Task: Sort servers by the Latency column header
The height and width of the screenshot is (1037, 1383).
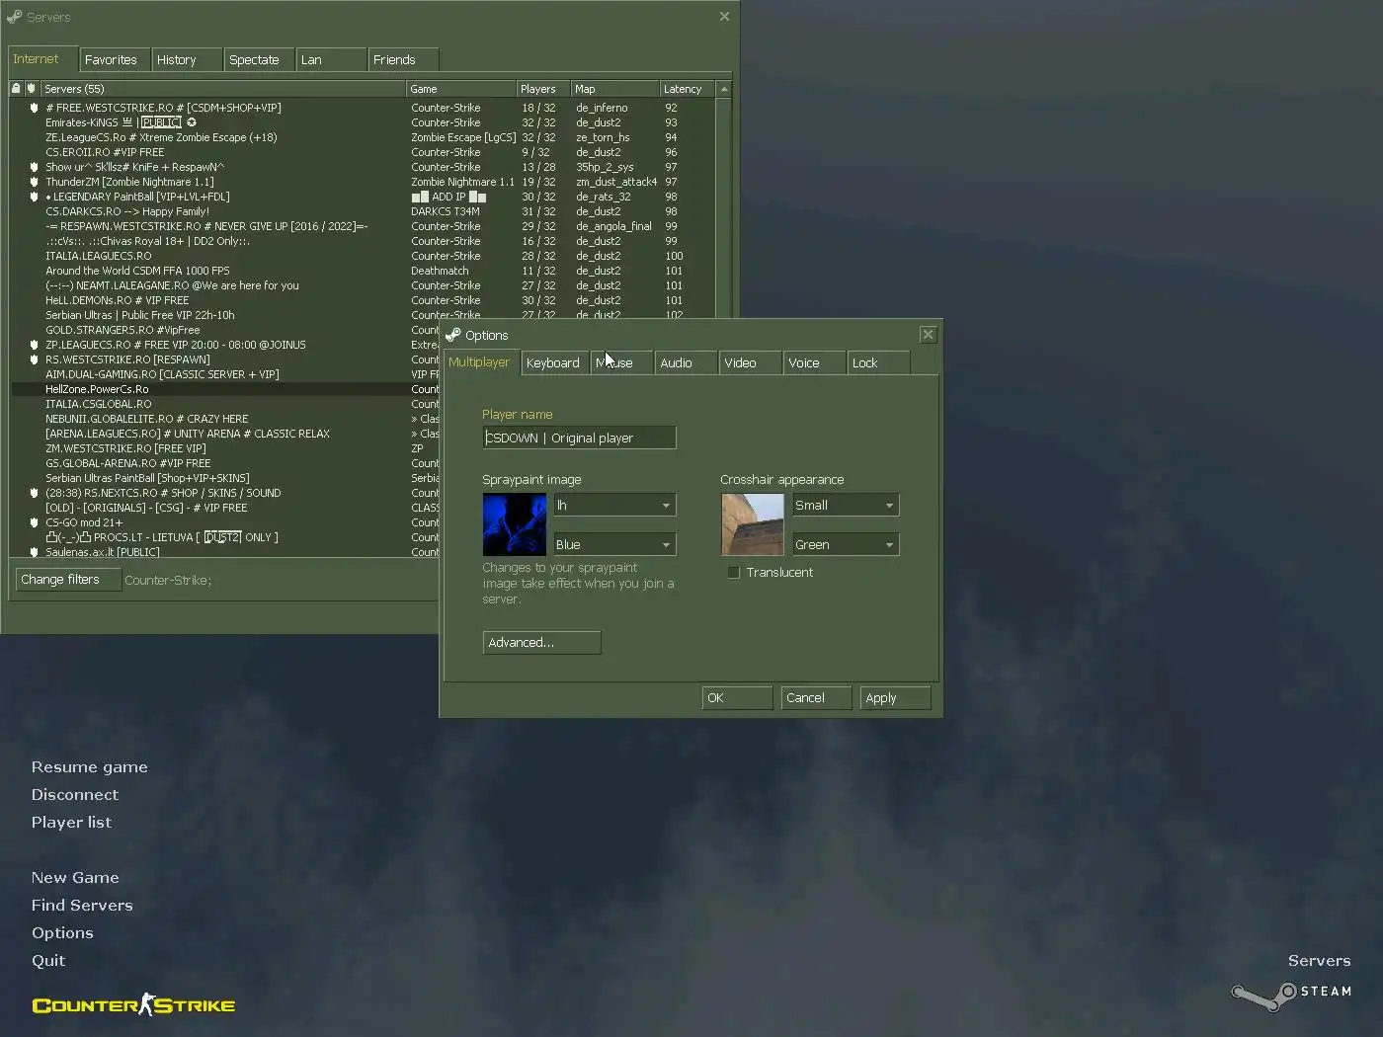Action: point(687,89)
